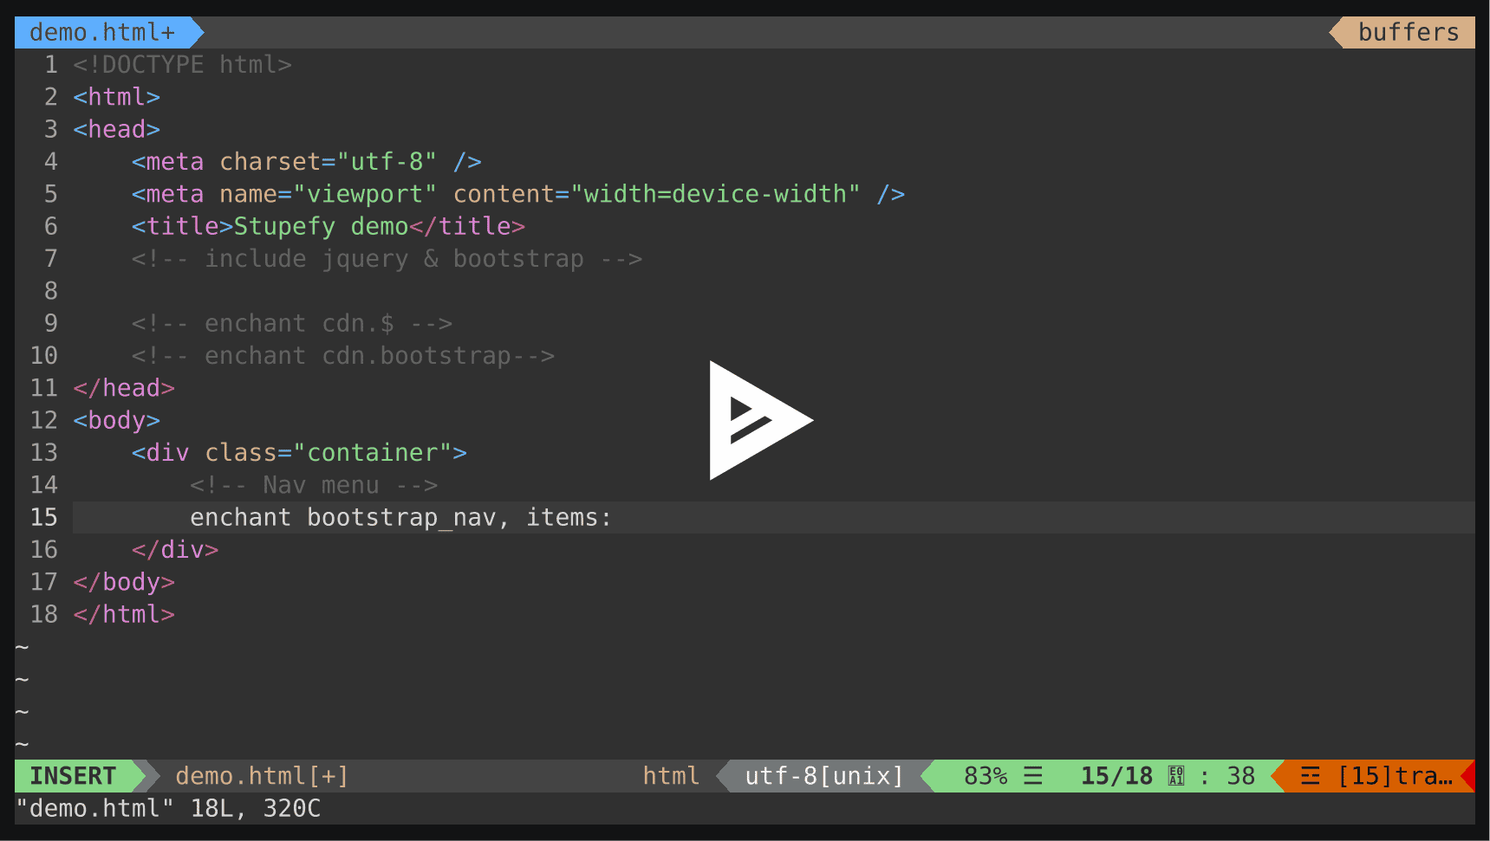1490x841 pixels.
Task: Click the <!DOCTYPE html> line
Action: click(182, 65)
